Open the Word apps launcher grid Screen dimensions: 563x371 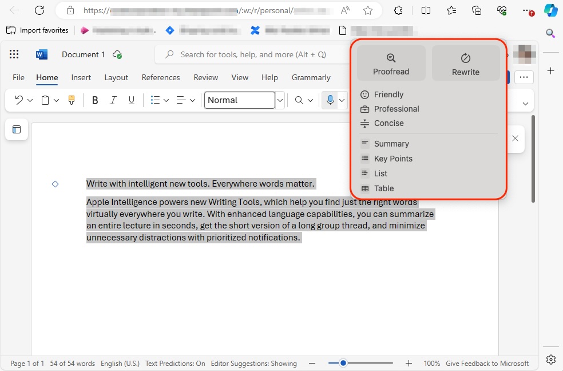click(14, 54)
